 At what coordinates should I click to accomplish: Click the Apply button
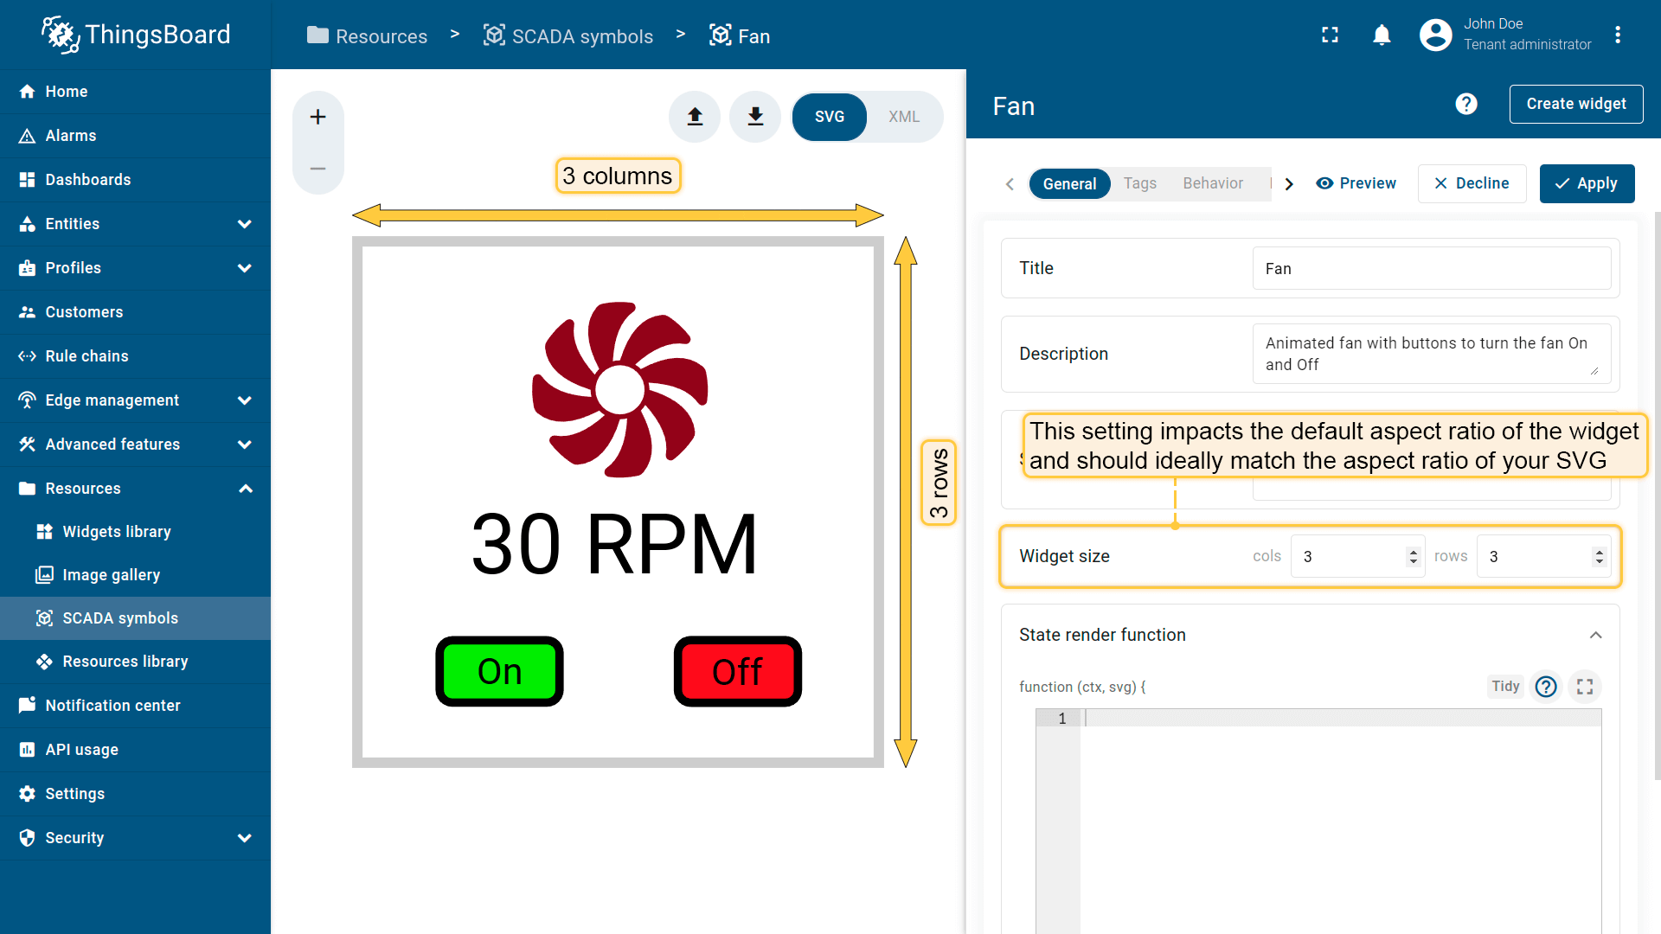pos(1586,183)
